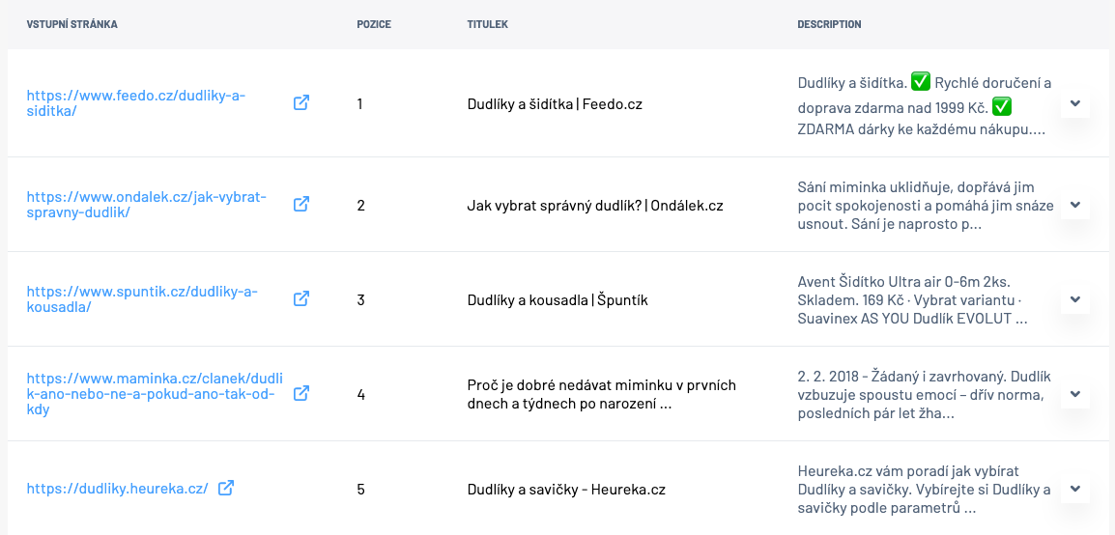Viewport: 1115px width, 535px height.
Task: Select the 'Dudlíky a šidítka | Feedo.cz' title
Action: pyautogui.click(x=555, y=103)
